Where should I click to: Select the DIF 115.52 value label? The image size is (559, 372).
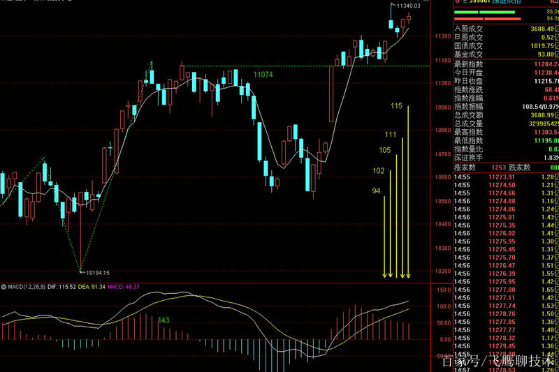(x=67, y=287)
